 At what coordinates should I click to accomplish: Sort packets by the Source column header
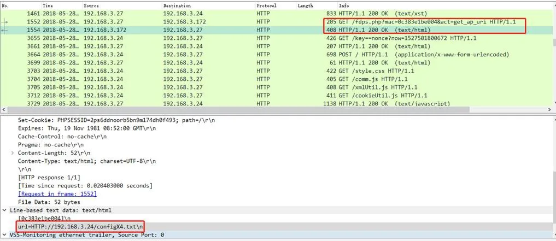[91, 5]
